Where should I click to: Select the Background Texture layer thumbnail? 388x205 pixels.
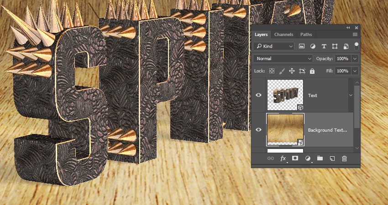(x=285, y=129)
